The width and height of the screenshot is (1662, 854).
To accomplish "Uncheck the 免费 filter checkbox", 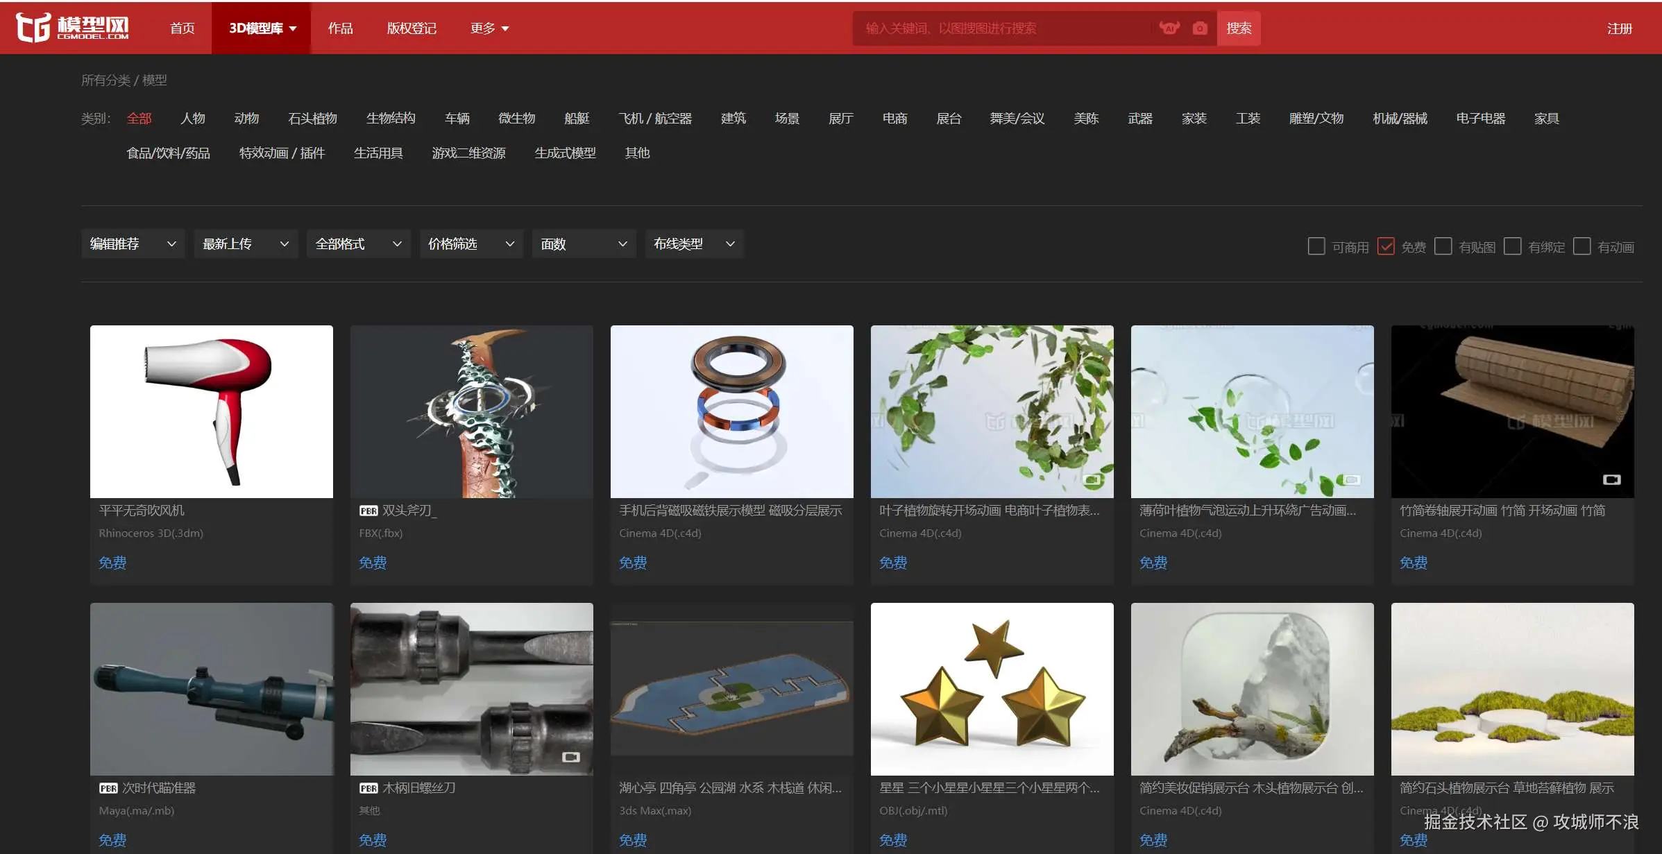I will pyautogui.click(x=1386, y=246).
